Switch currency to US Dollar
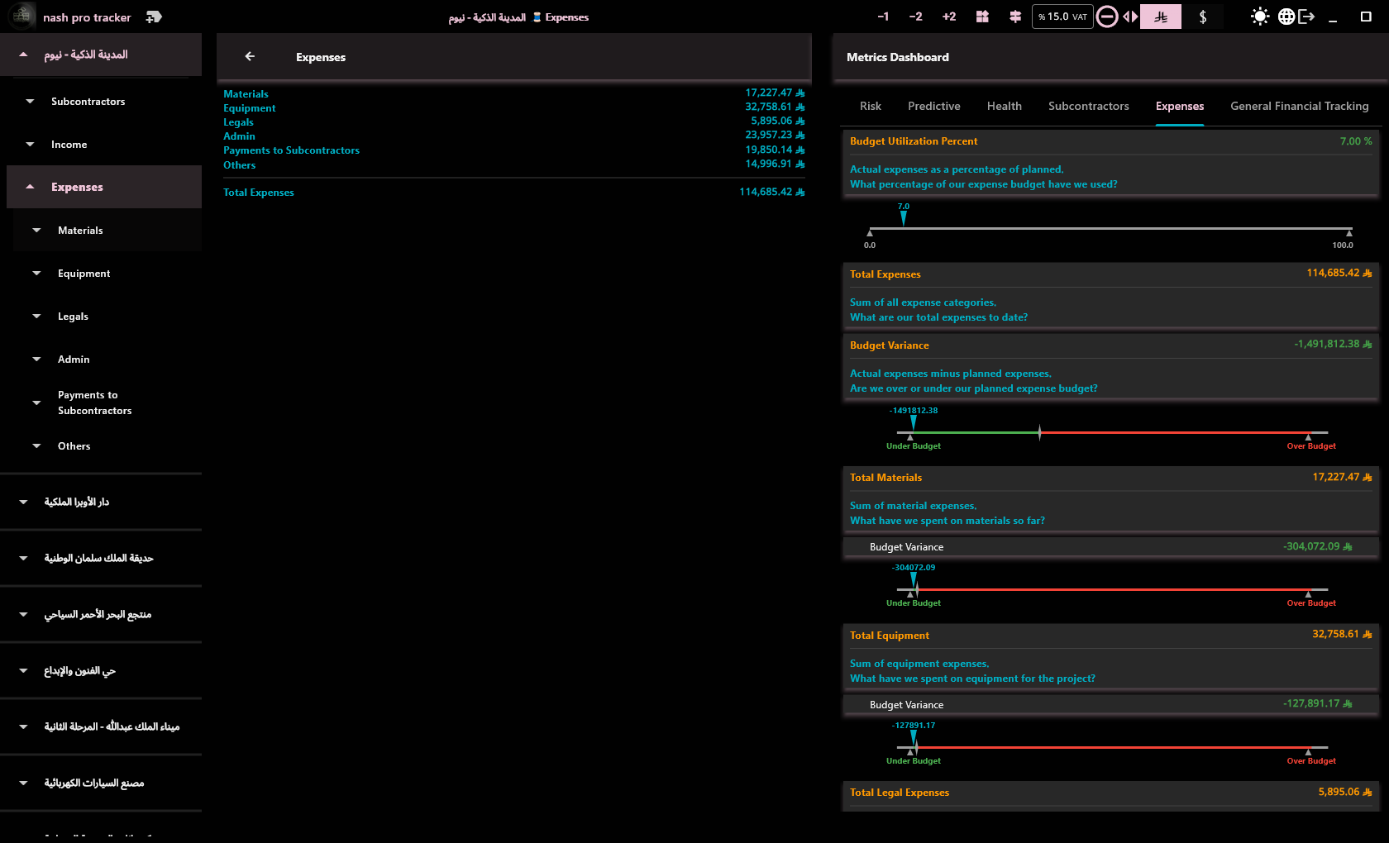Viewport: 1389px width, 843px height. pyautogui.click(x=1203, y=17)
